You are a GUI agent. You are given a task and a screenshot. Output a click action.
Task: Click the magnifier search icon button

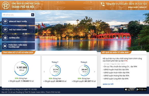33,15
